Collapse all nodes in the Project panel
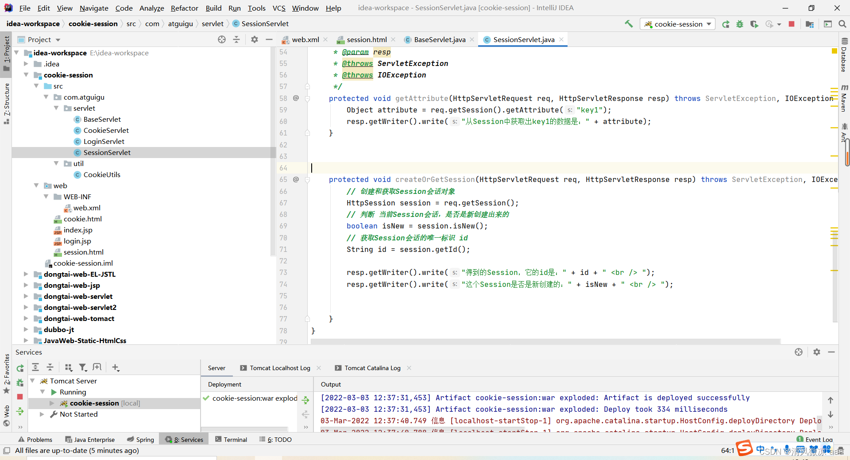Screen dimensions: 850x460 coord(236,39)
